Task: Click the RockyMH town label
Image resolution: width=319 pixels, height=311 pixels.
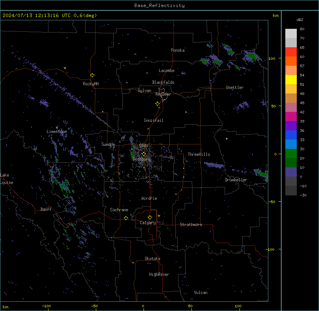Action: pos(91,84)
